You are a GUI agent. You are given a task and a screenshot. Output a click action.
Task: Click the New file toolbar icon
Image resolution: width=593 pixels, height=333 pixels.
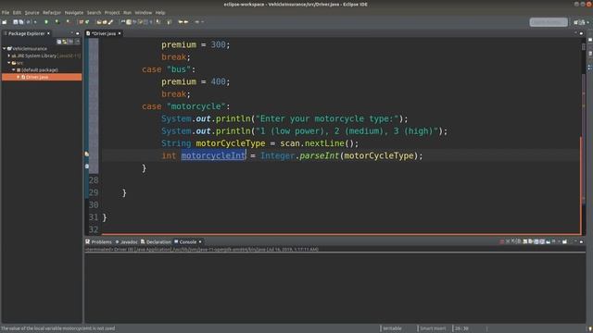[5, 22]
